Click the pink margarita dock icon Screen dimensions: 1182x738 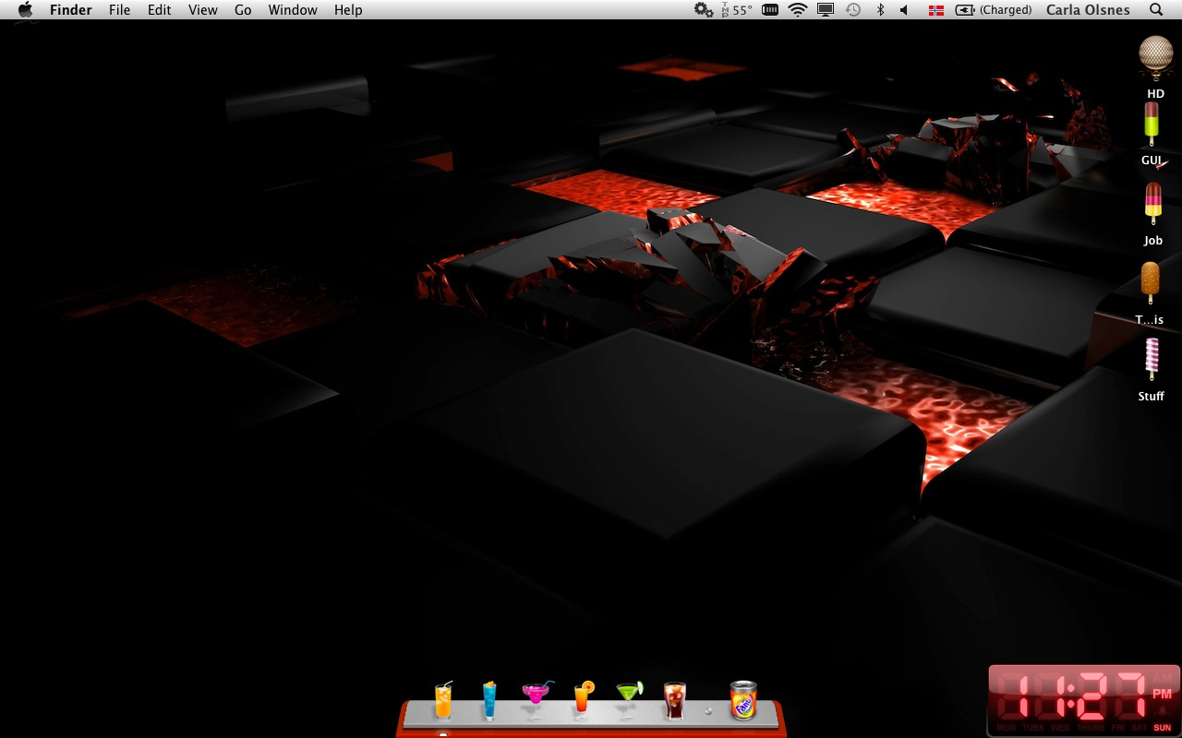coord(536,701)
